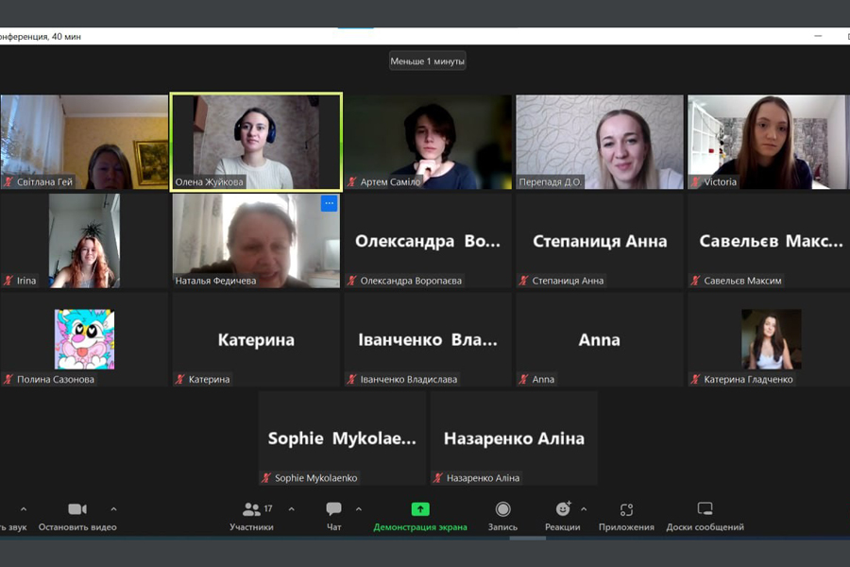
Task: Start screen sharing with green arrow icon
Action: tap(420, 509)
